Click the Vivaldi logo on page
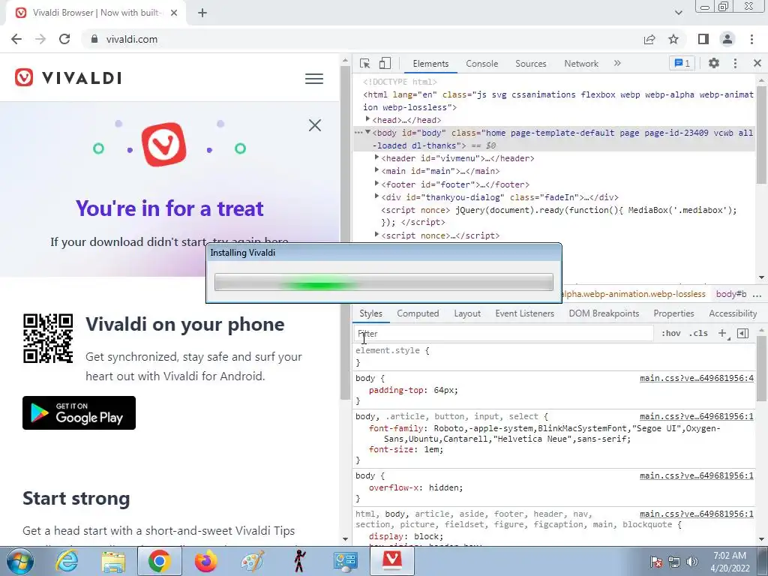 point(68,77)
